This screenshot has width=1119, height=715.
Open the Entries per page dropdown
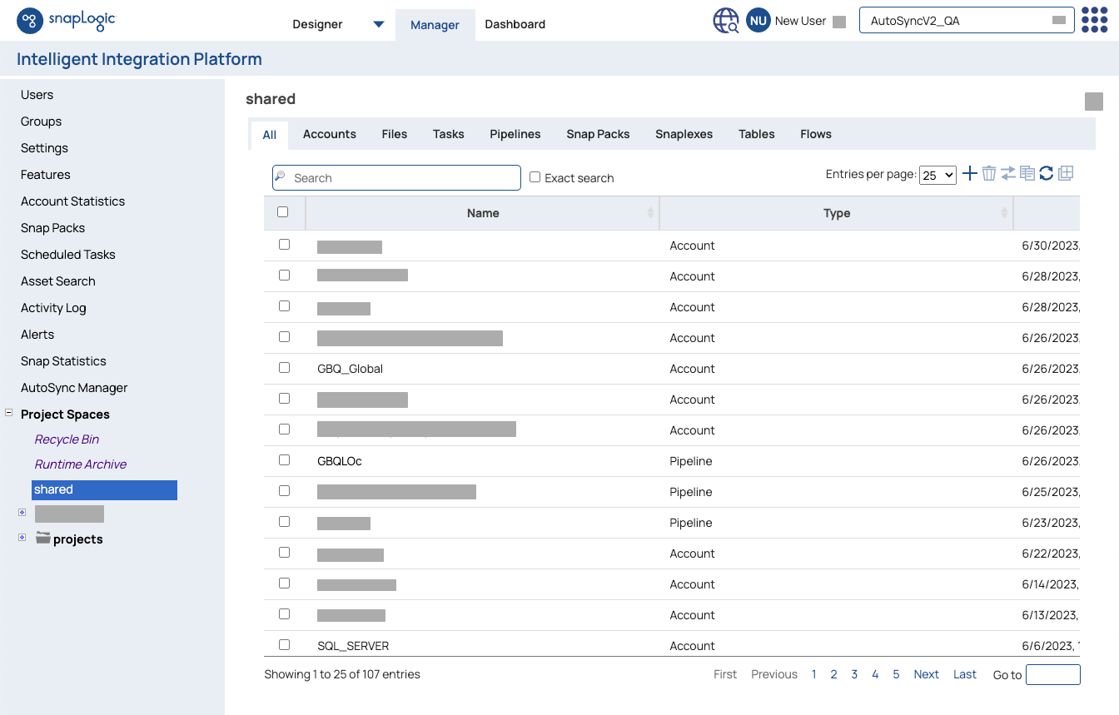[x=937, y=176]
